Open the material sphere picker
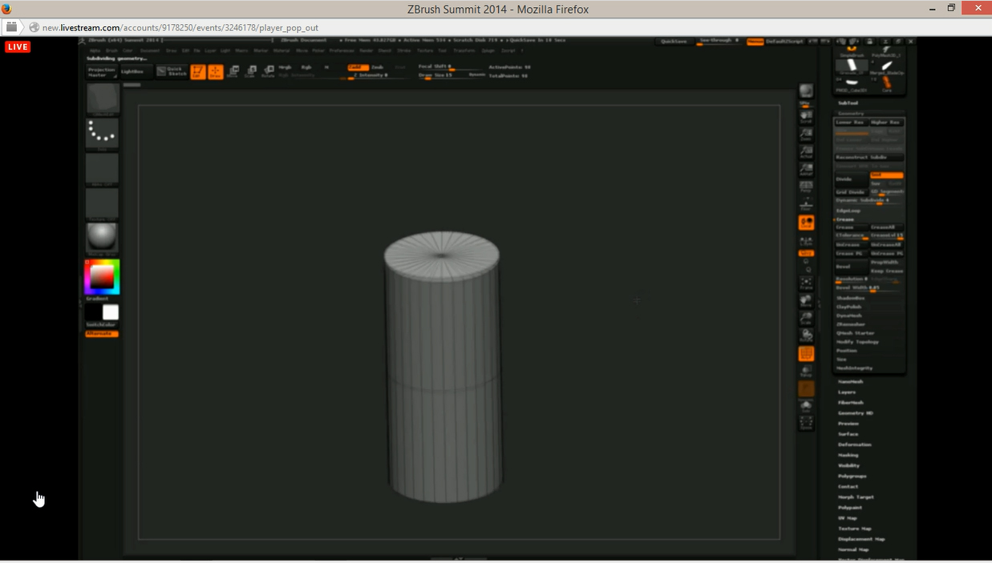Viewport: 992px width, 563px height. [x=102, y=238]
